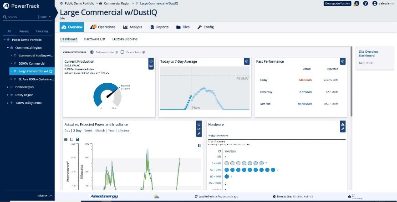This screenshot has width=397, height=202.
Task: Open wrench settings on Actual vs. Expected card
Action: click(x=199, y=133)
